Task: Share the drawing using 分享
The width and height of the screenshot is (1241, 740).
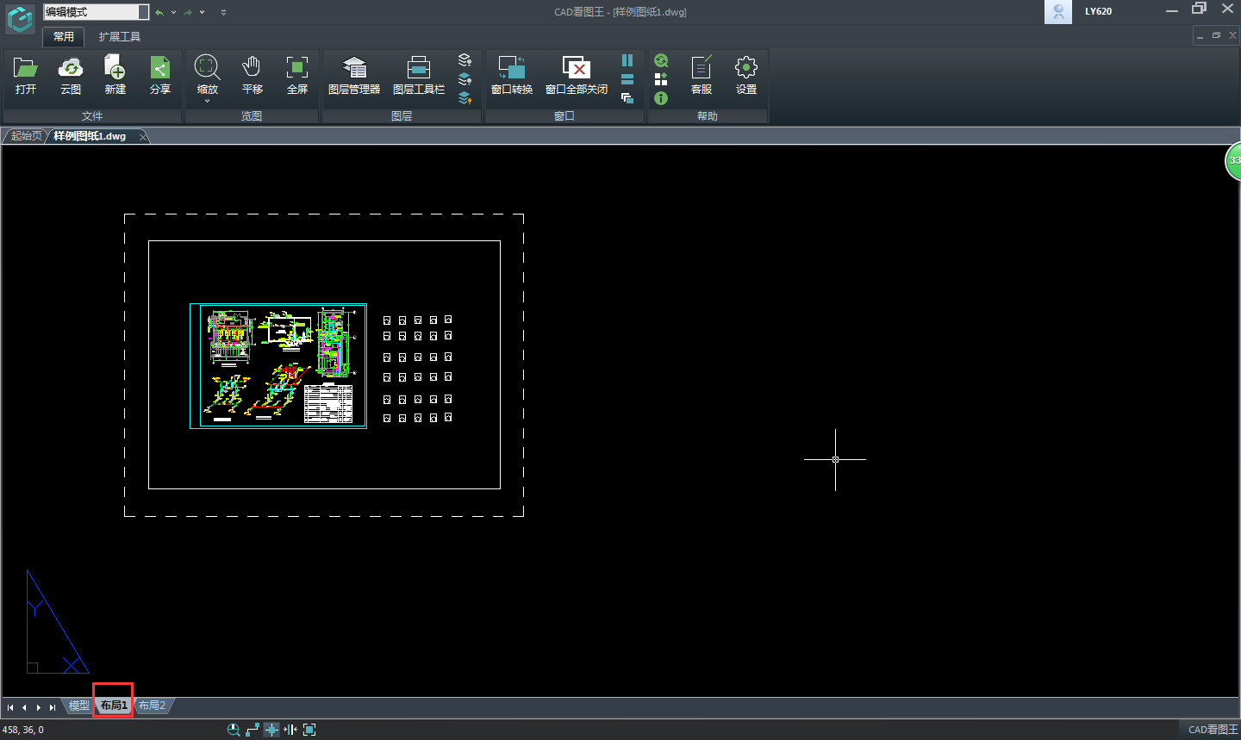Action: 160,75
